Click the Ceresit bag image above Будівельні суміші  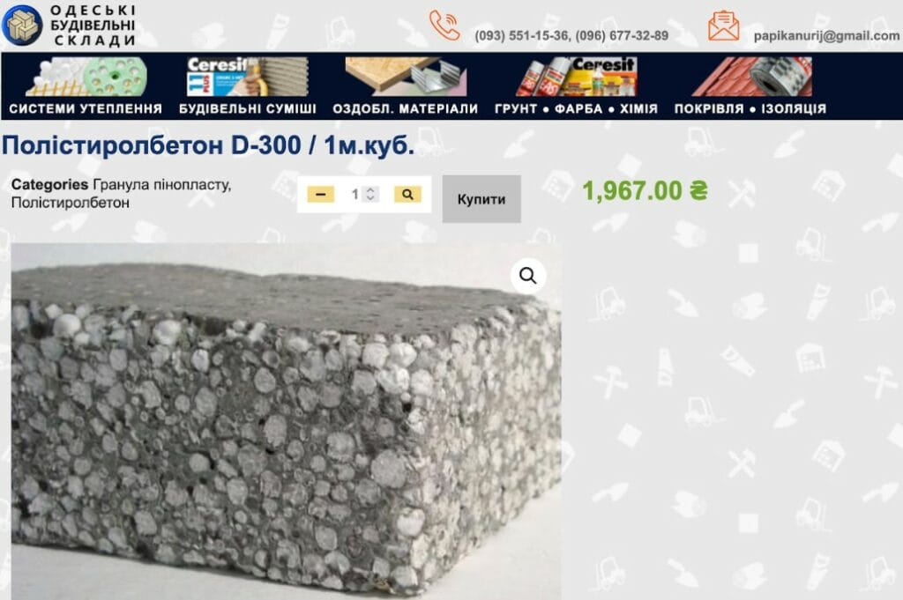248,77
